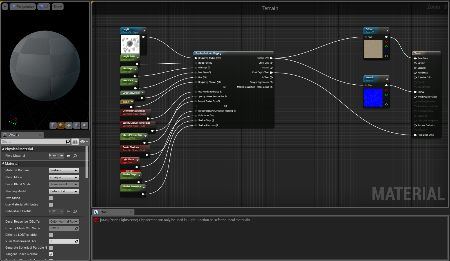
Task: Click Diffuse node green channel output pin
Action: coord(387,47)
